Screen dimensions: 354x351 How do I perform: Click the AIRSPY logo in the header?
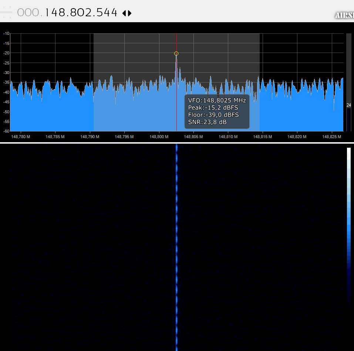coord(344,15)
